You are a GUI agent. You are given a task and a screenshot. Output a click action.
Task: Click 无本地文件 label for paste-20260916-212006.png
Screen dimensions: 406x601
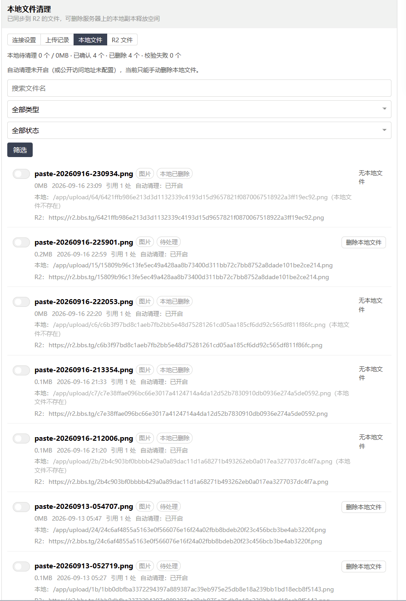coord(371,442)
